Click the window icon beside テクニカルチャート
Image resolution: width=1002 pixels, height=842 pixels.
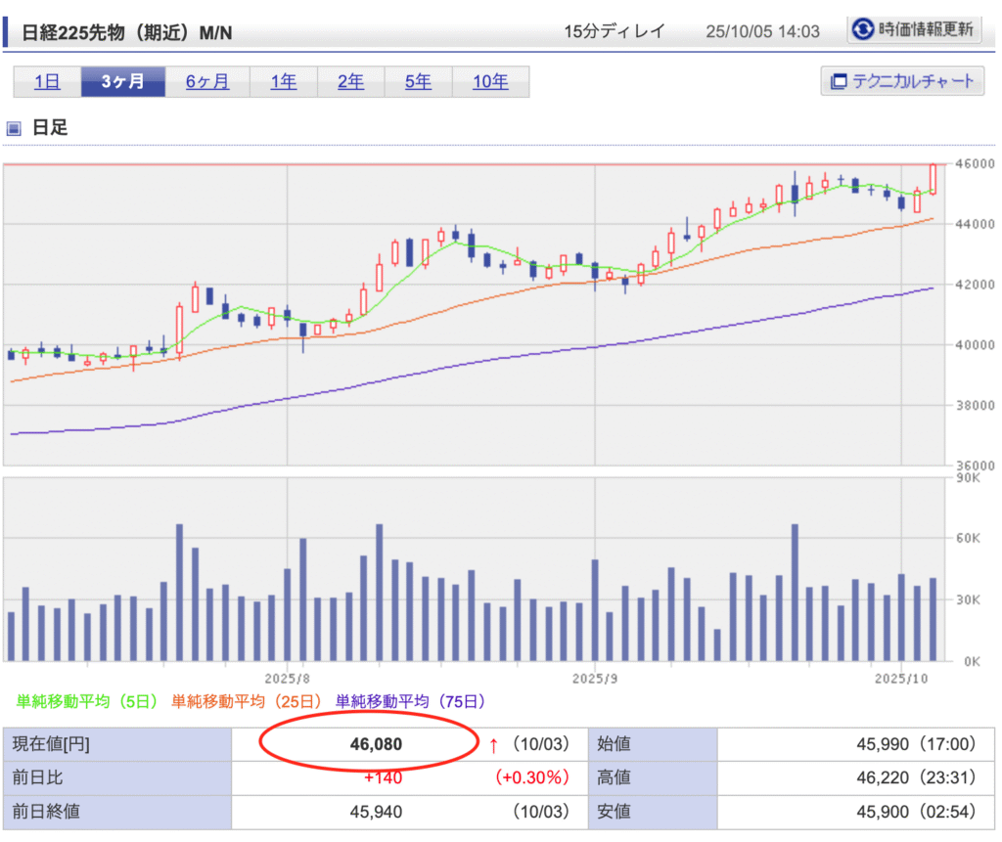pos(837,81)
